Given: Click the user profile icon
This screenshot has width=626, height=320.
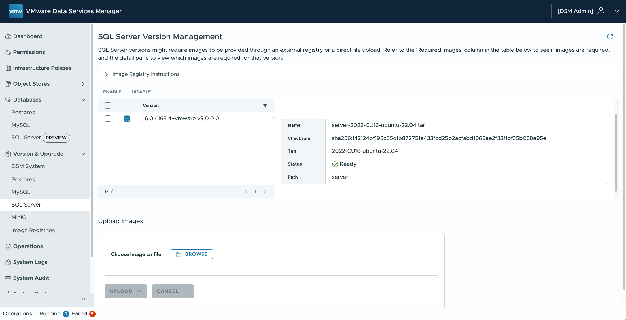Looking at the screenshot, I should 601,11.
